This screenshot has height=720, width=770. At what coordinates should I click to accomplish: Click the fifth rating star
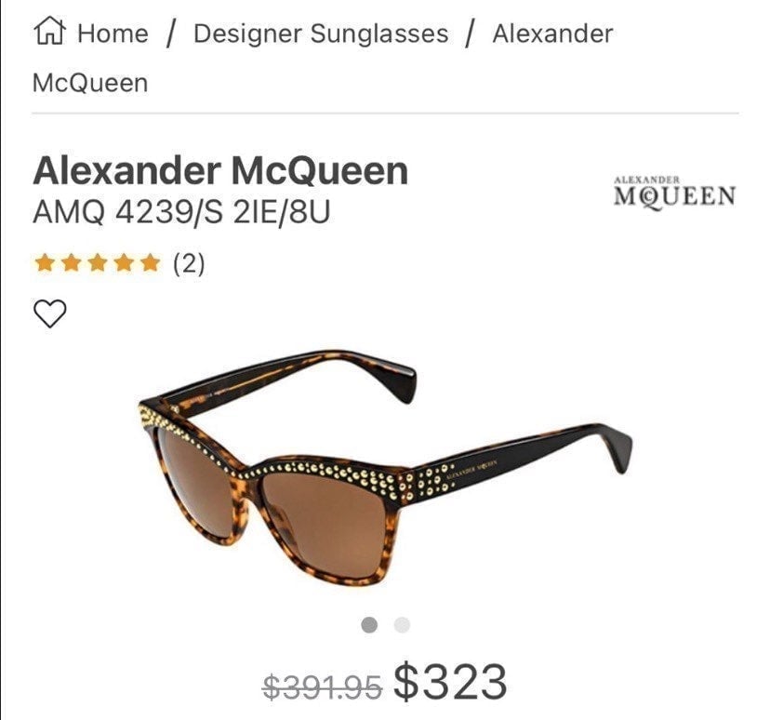tap(151, 262)
